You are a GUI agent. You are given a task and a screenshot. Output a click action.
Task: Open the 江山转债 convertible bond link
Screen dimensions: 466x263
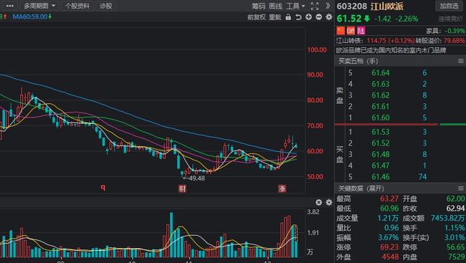(x=351, y=41)
